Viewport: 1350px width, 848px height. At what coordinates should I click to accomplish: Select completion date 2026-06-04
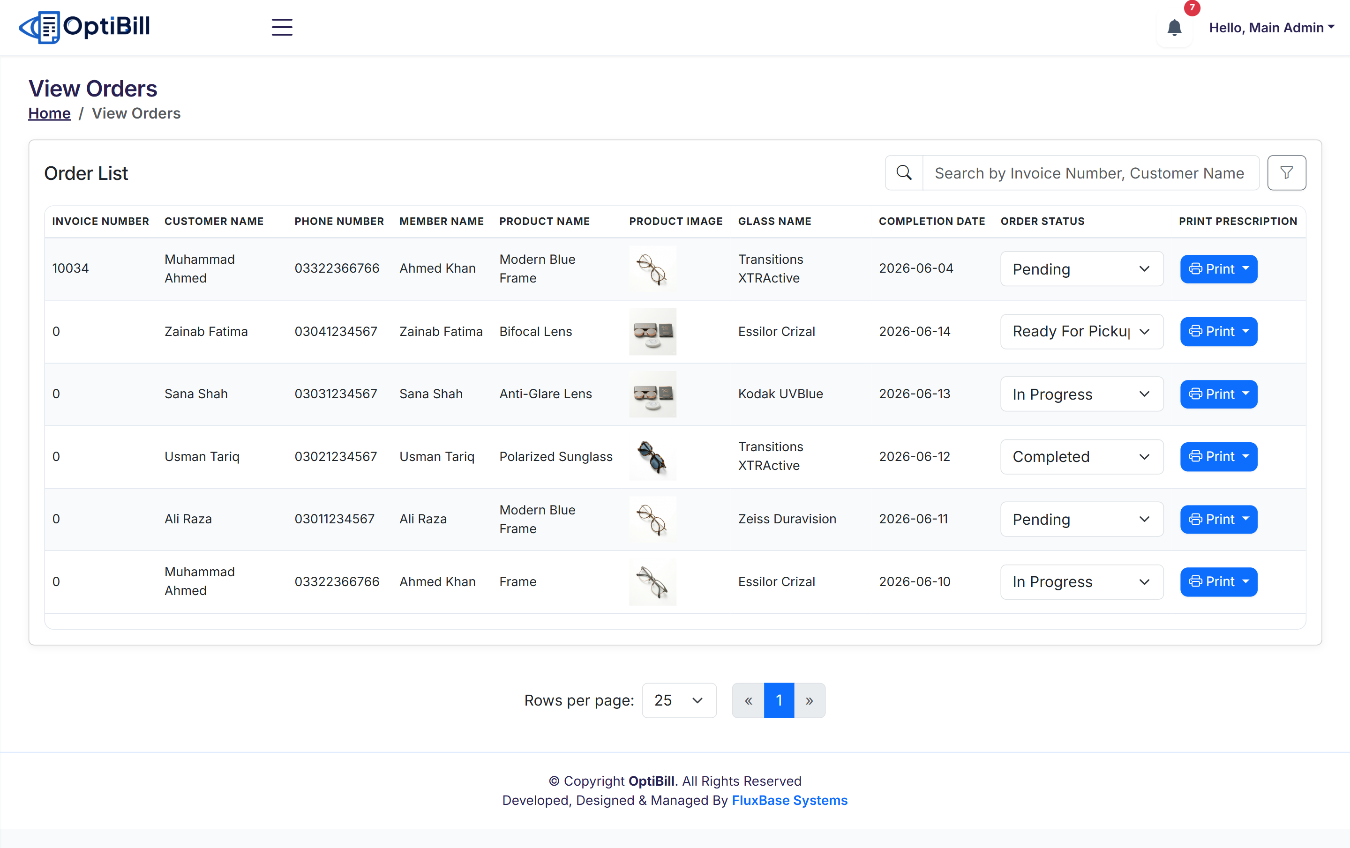coord(916,268)
